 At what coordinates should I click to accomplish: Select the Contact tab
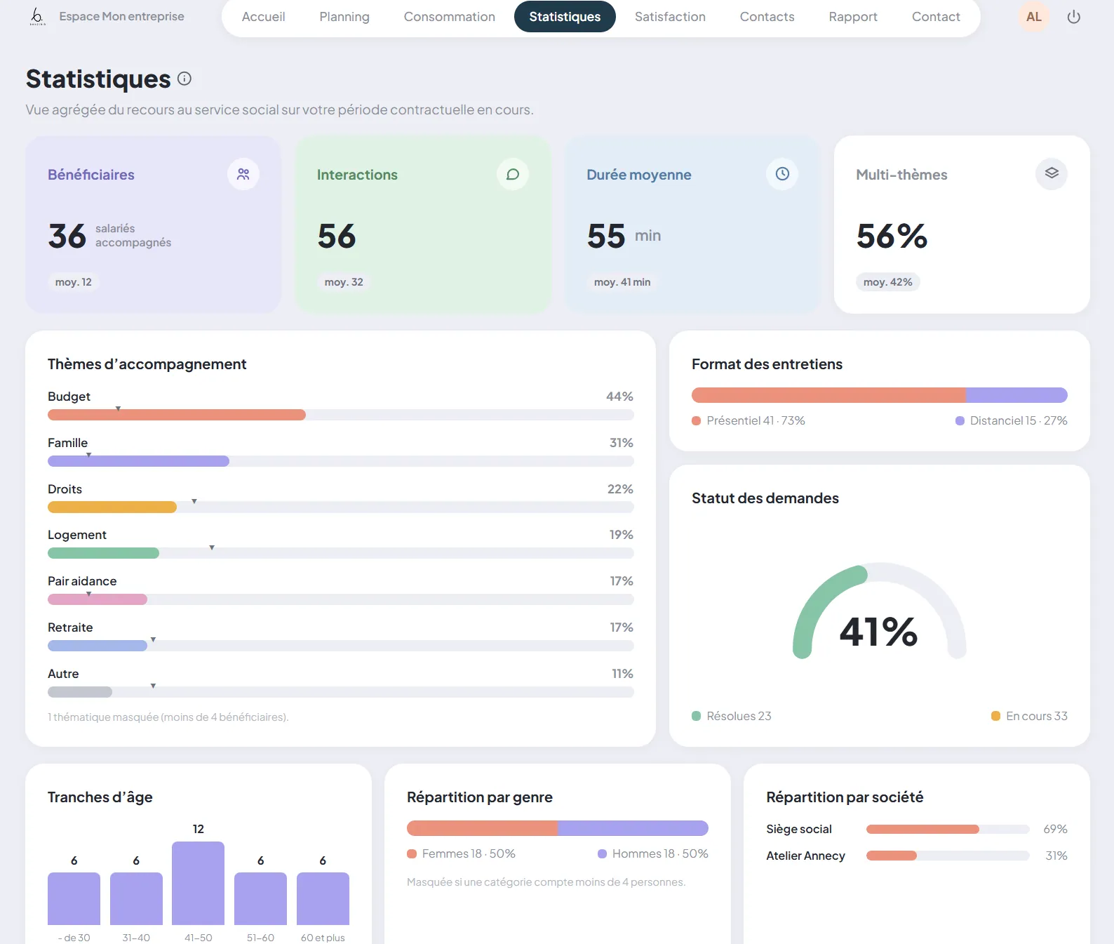coord(936,17)
